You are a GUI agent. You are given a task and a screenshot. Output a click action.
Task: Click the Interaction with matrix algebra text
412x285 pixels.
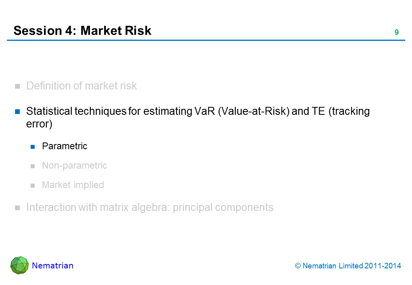coord(150,207)
